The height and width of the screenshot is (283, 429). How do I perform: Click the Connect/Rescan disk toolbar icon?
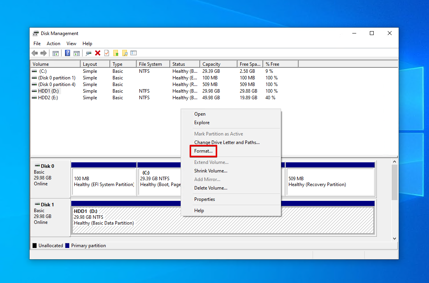[88, 53]
